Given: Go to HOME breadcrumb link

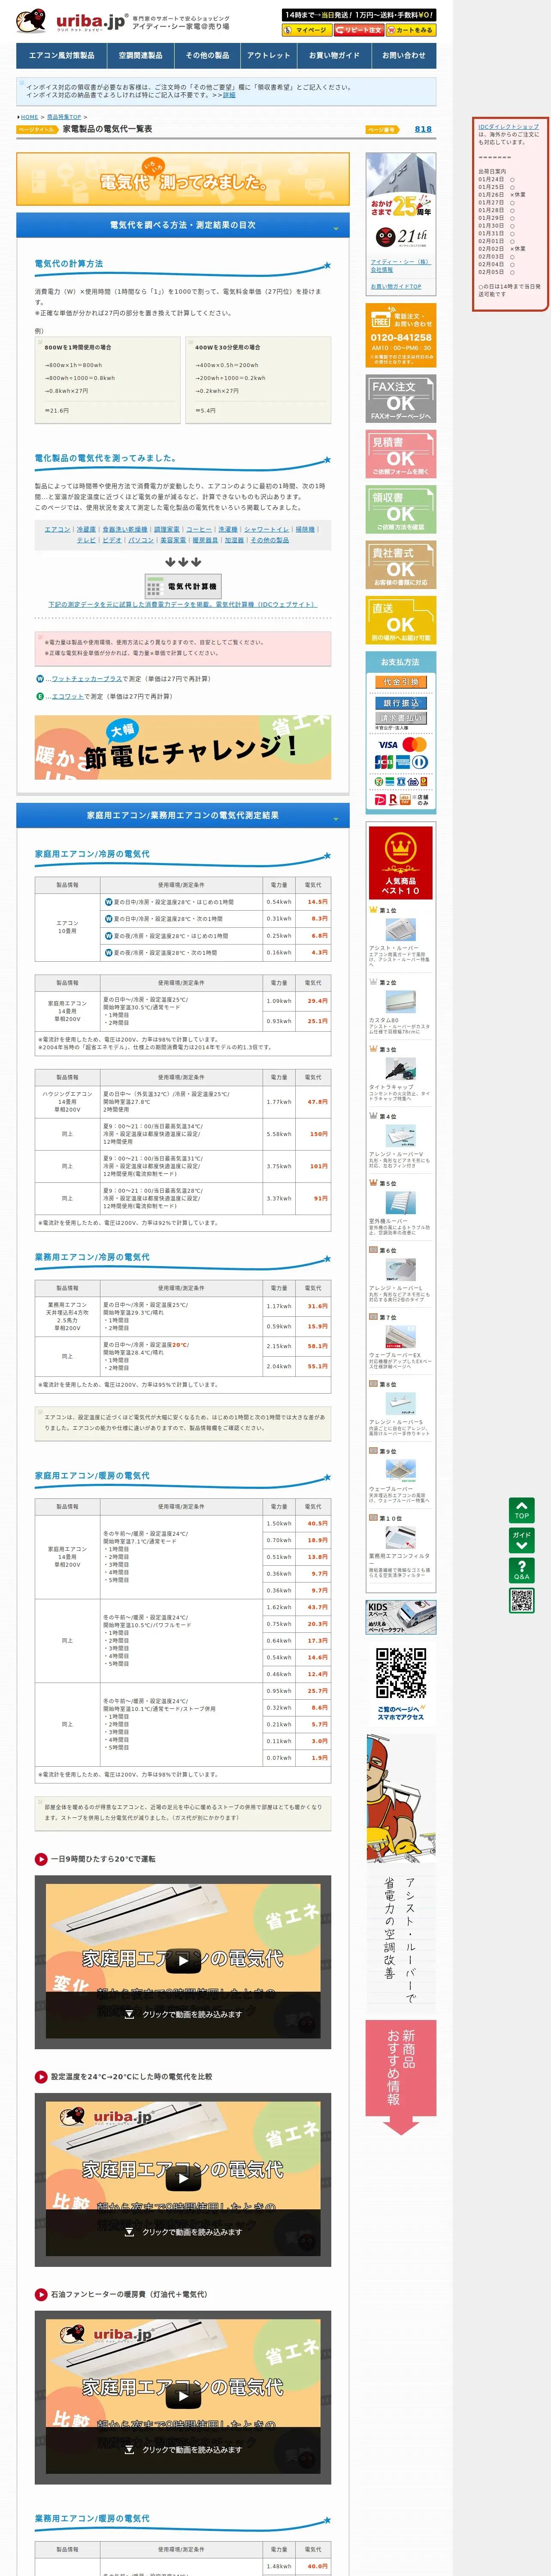Looking at the screenshot, I should tap(29, 117).
